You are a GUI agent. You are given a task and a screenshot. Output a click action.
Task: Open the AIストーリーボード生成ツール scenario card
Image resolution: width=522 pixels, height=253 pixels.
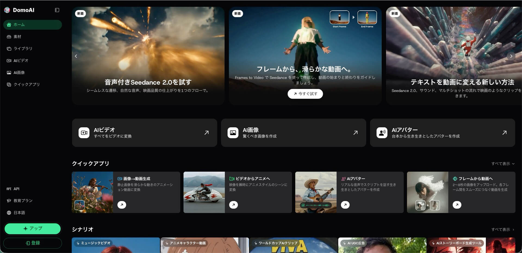point(471,245)
